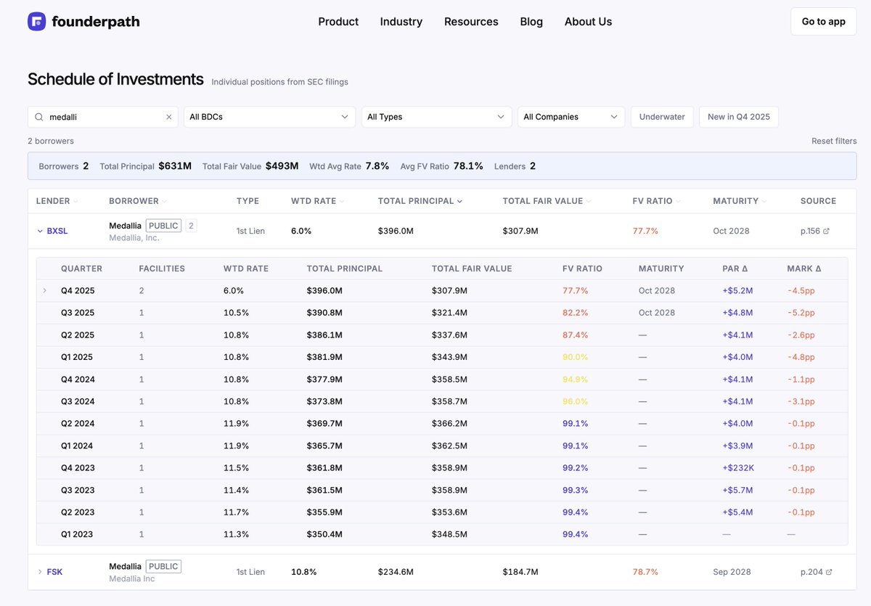Sort by Wtd Rate column header
Screen dimensions: 871x606
point(317,201)
